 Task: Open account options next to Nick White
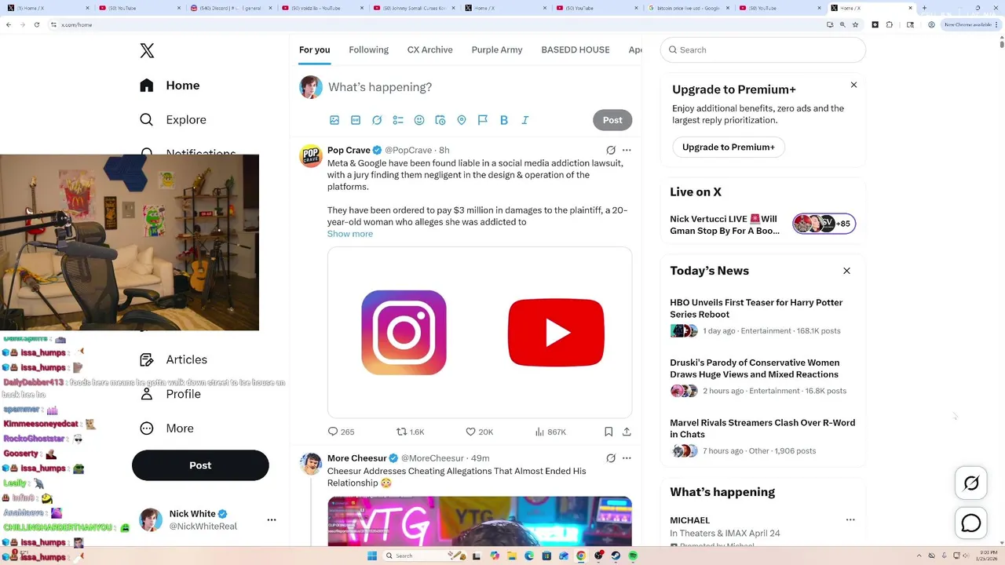(x=272, y=519)
